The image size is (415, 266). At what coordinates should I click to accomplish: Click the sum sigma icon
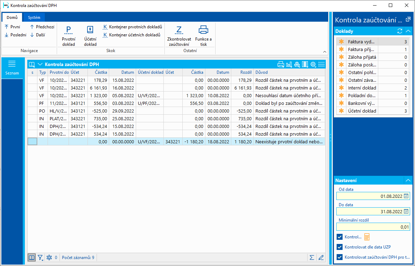coord(311,258)
